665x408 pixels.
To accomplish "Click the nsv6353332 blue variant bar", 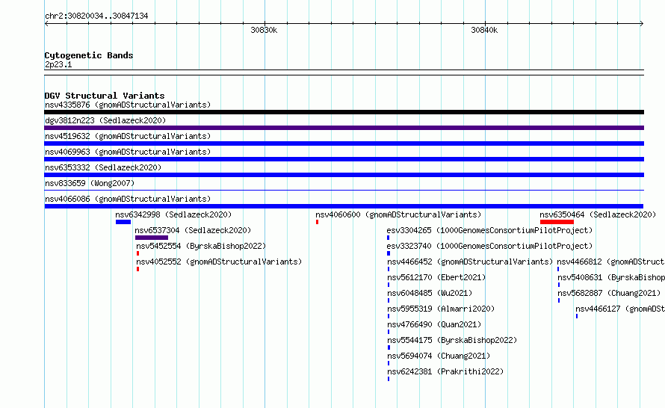I will [344, 175].
